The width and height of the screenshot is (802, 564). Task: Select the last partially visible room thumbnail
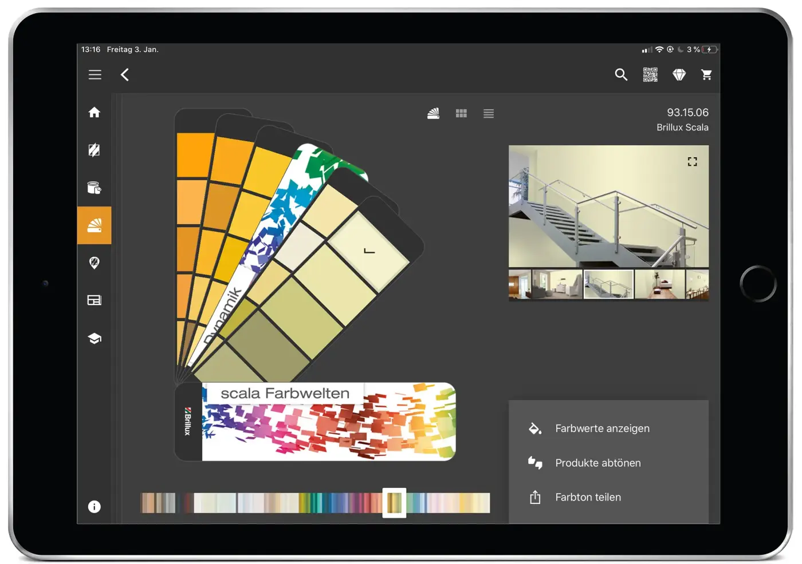697,284
